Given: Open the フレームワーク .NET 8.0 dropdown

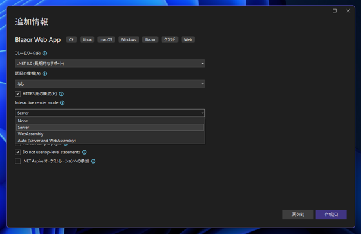Looking at the screenshot, I should point(110,64).
